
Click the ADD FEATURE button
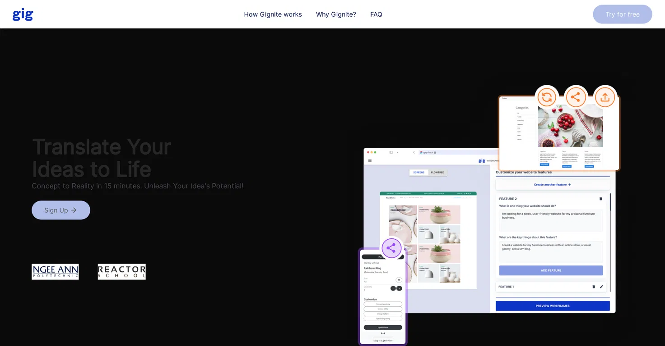(x=551, y=270)
